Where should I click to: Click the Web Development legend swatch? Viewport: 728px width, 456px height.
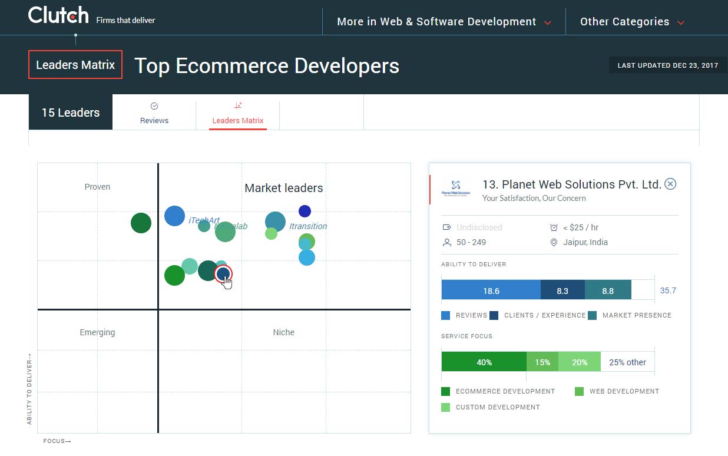coord(579,391)
